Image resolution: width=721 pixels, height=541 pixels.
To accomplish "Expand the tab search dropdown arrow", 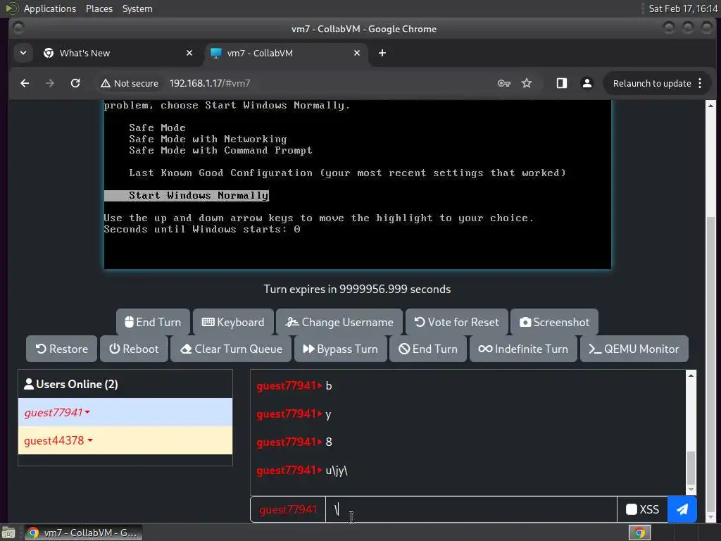I will (23, 53).
